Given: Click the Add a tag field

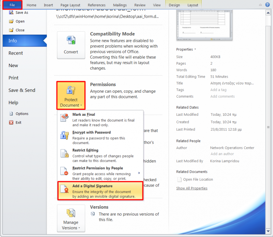Looking at the screenshot, I should [218, 90].
